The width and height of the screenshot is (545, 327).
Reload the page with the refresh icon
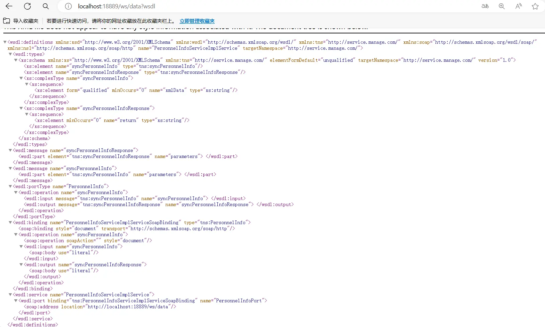(x=27, y=6)
